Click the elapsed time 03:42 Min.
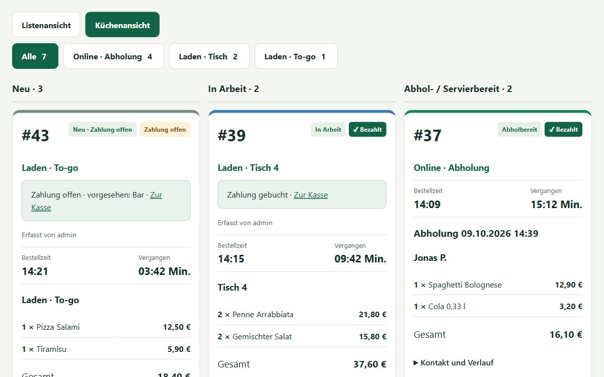Image resolution: width=604 pixels, height=377 pixels. pyautogui.click(x=165, y=271)
